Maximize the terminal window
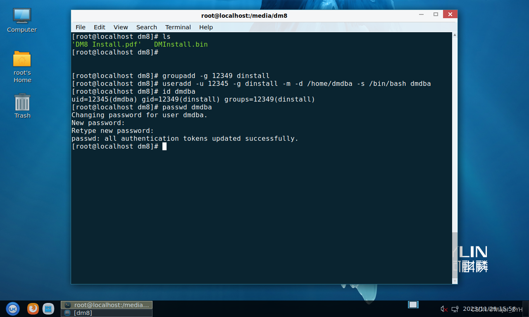The height and width of the screenshot is (317, 529). 436,14
